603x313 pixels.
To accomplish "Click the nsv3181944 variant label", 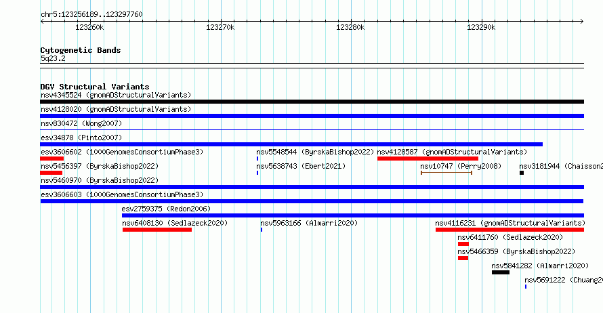I will [x=561, y=166].
